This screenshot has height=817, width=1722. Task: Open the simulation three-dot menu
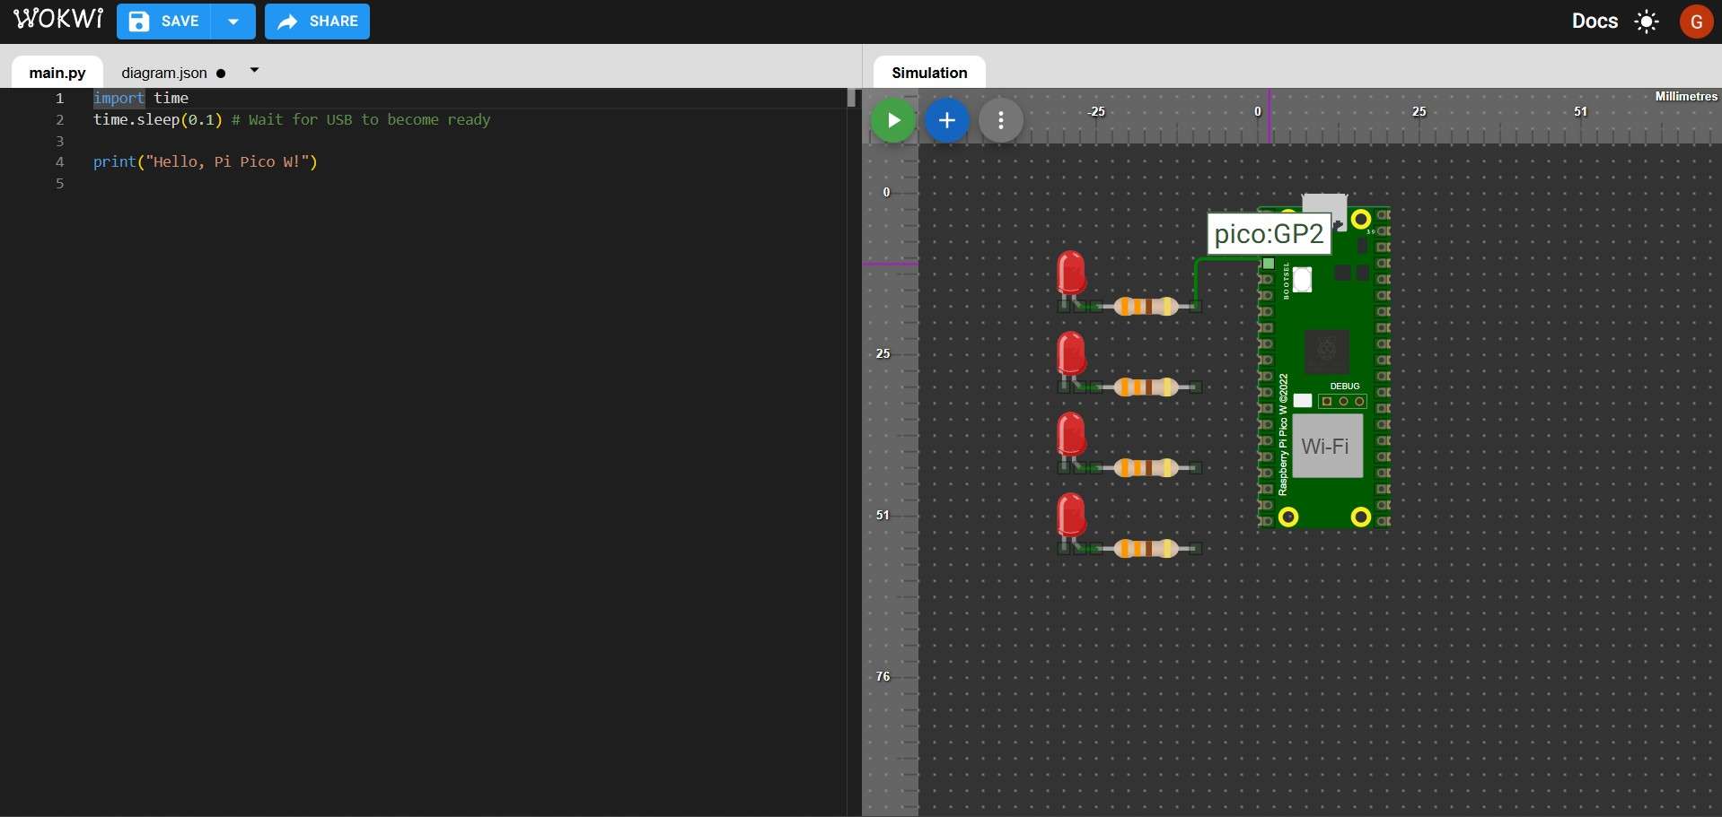(1001, 120)
